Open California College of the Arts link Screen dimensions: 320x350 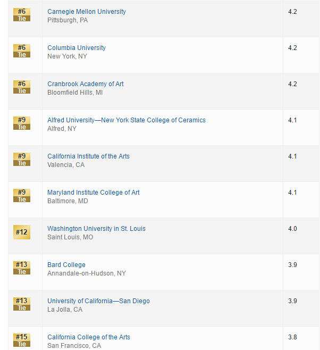[x=89, y=337]
